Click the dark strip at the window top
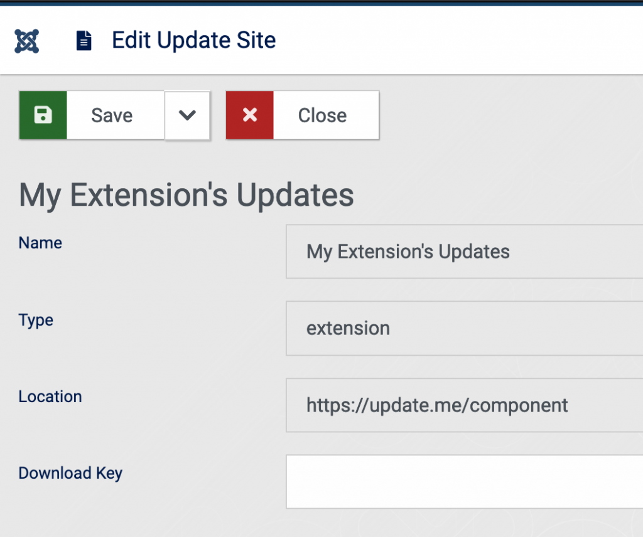The image size is (643, 537). 321,3
